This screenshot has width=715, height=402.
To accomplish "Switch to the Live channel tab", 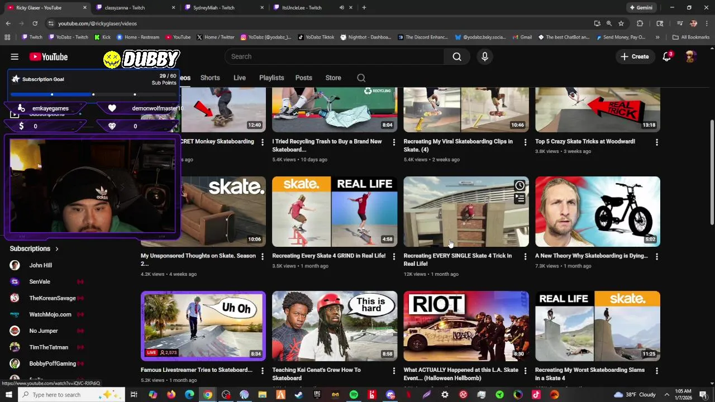I will tap(240, 78).
